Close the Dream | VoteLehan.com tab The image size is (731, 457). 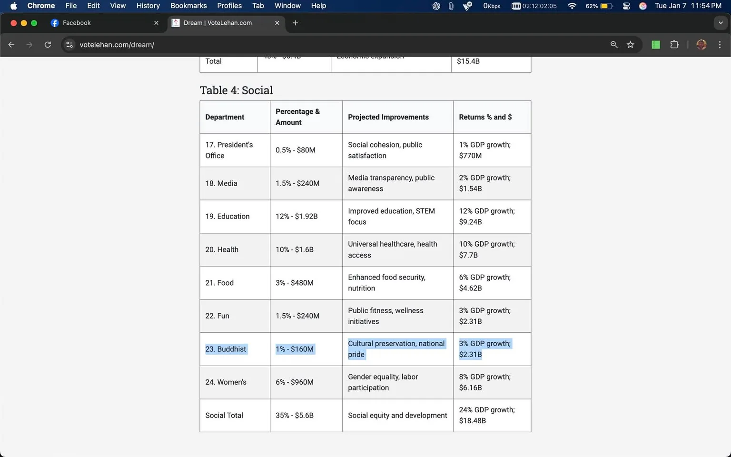pos(277,23)
